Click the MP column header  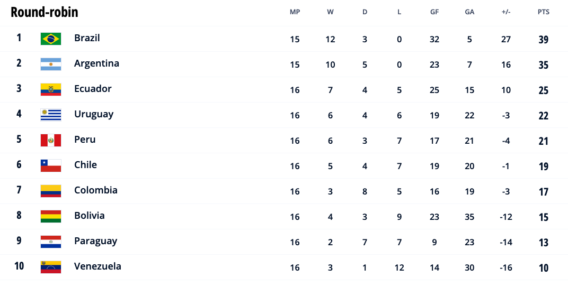tap(295, 12)
